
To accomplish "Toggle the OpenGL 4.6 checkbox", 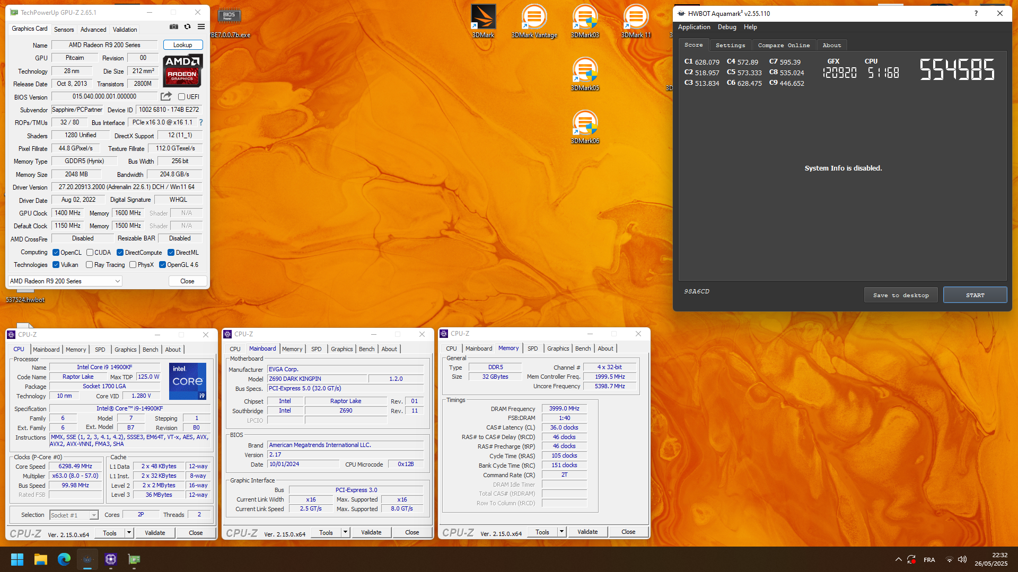I will 162,265.
